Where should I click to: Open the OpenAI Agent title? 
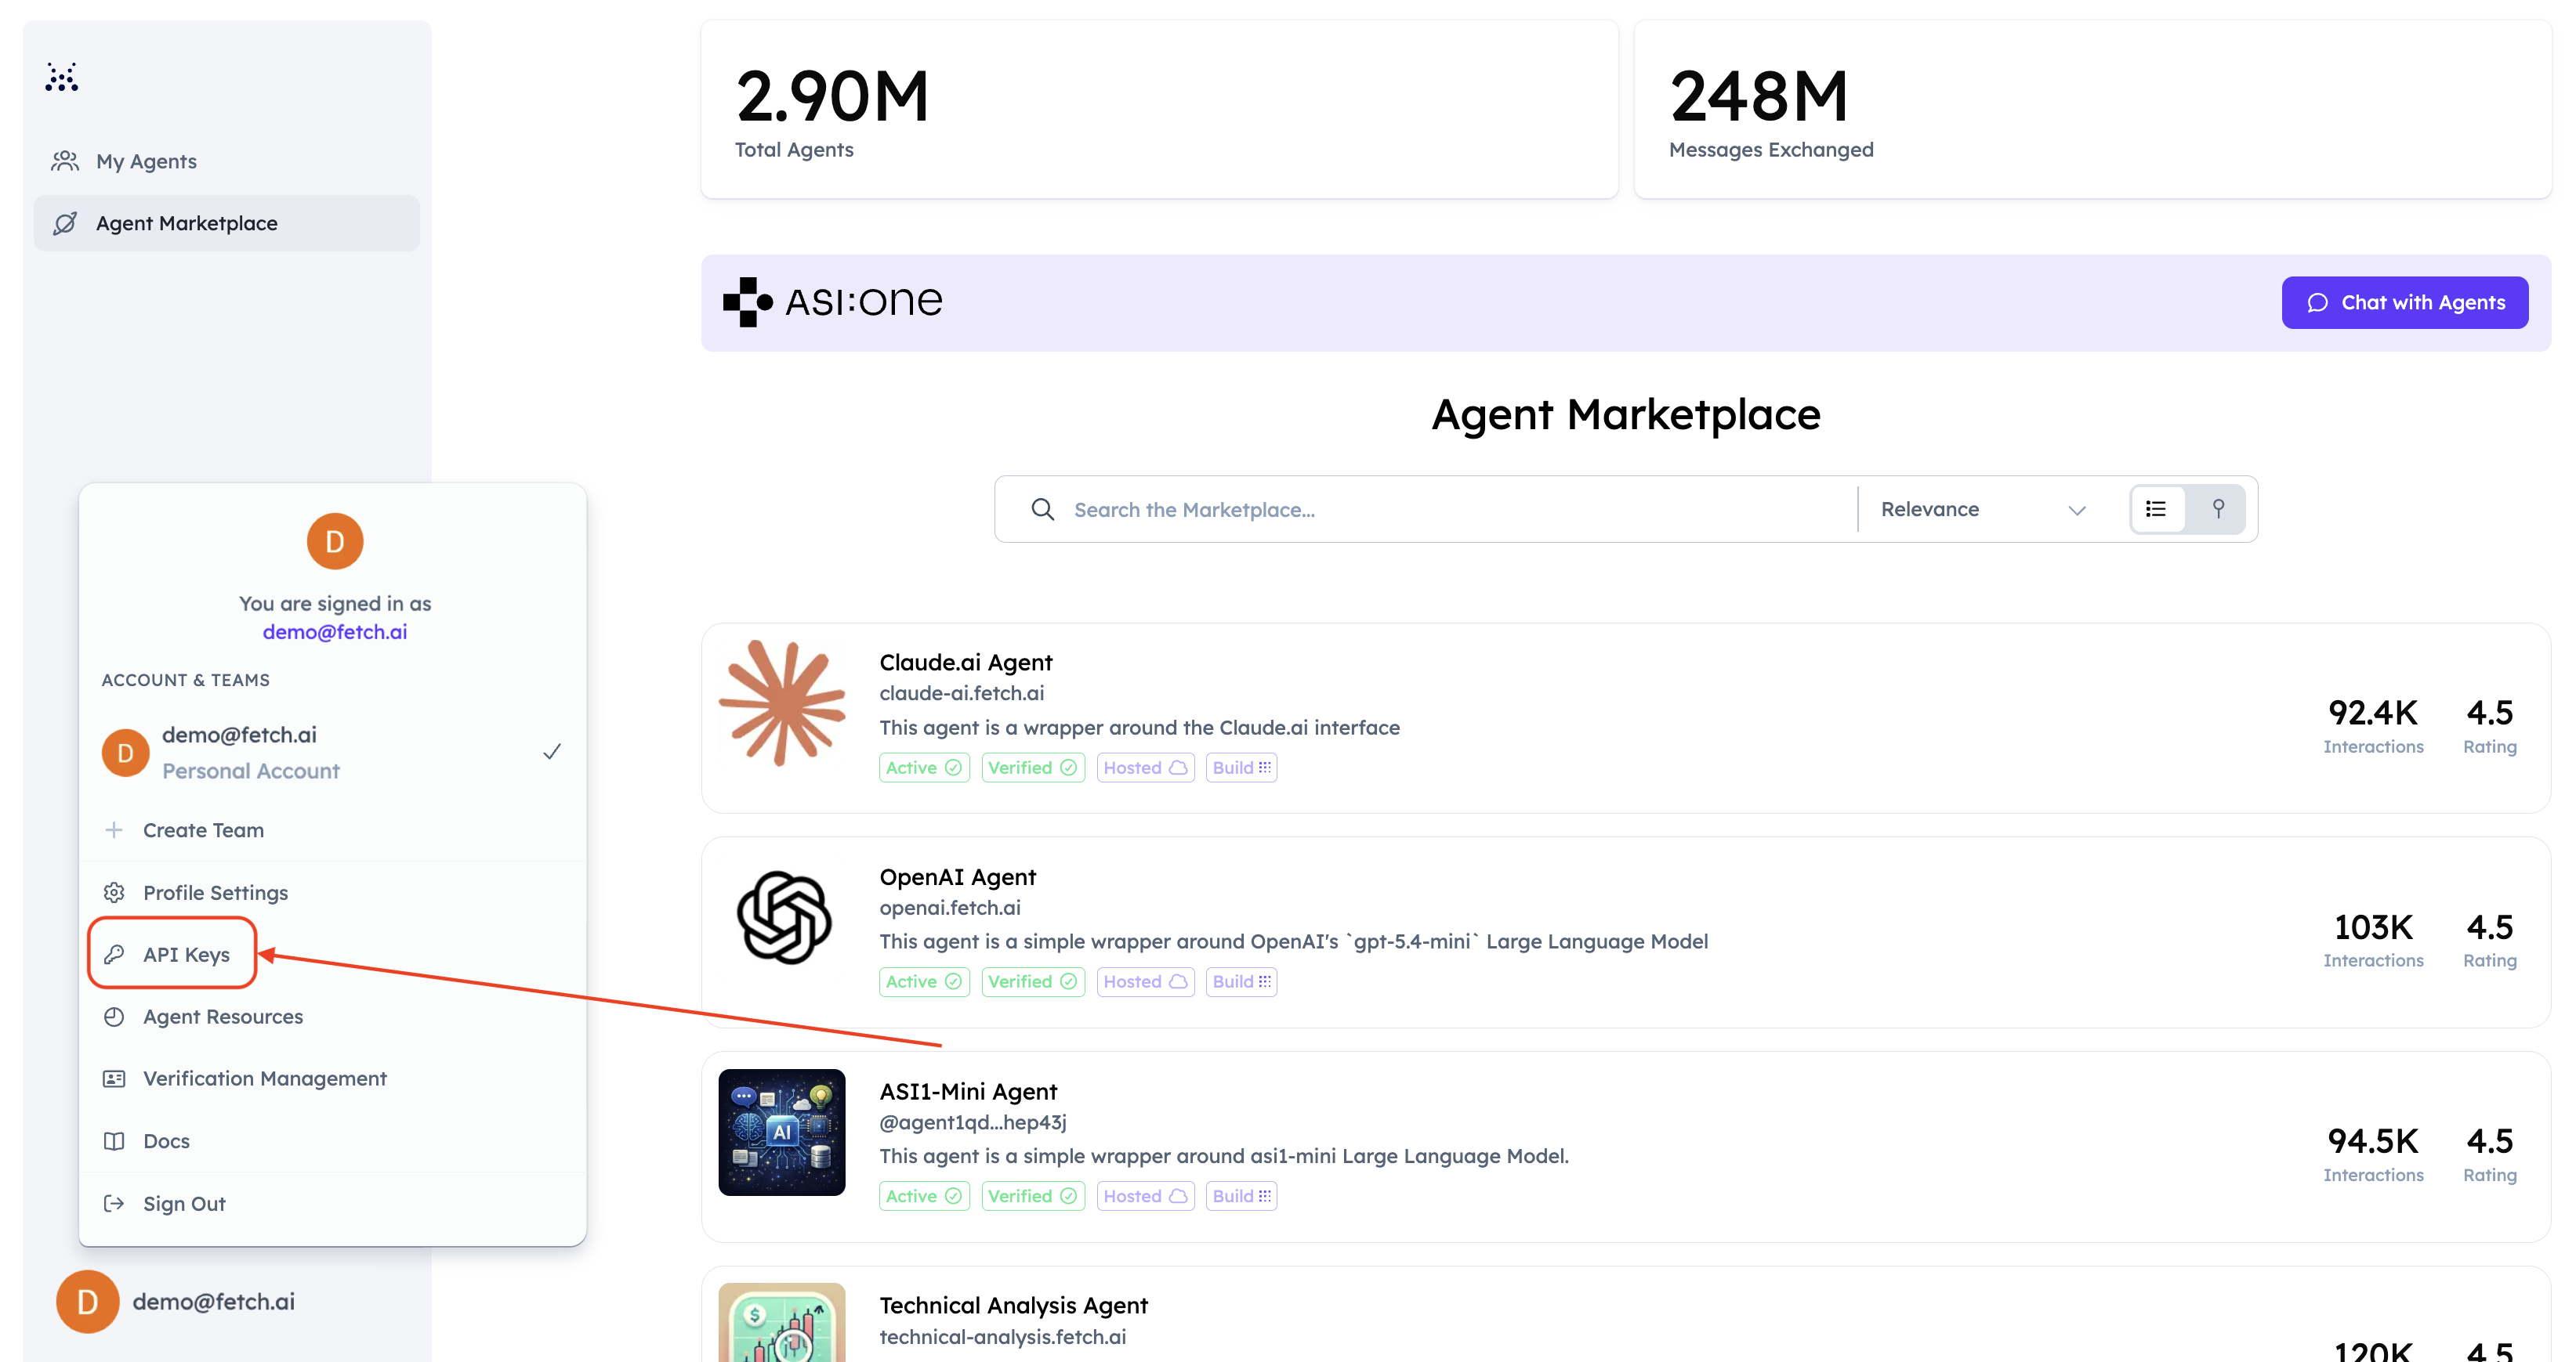957,877
